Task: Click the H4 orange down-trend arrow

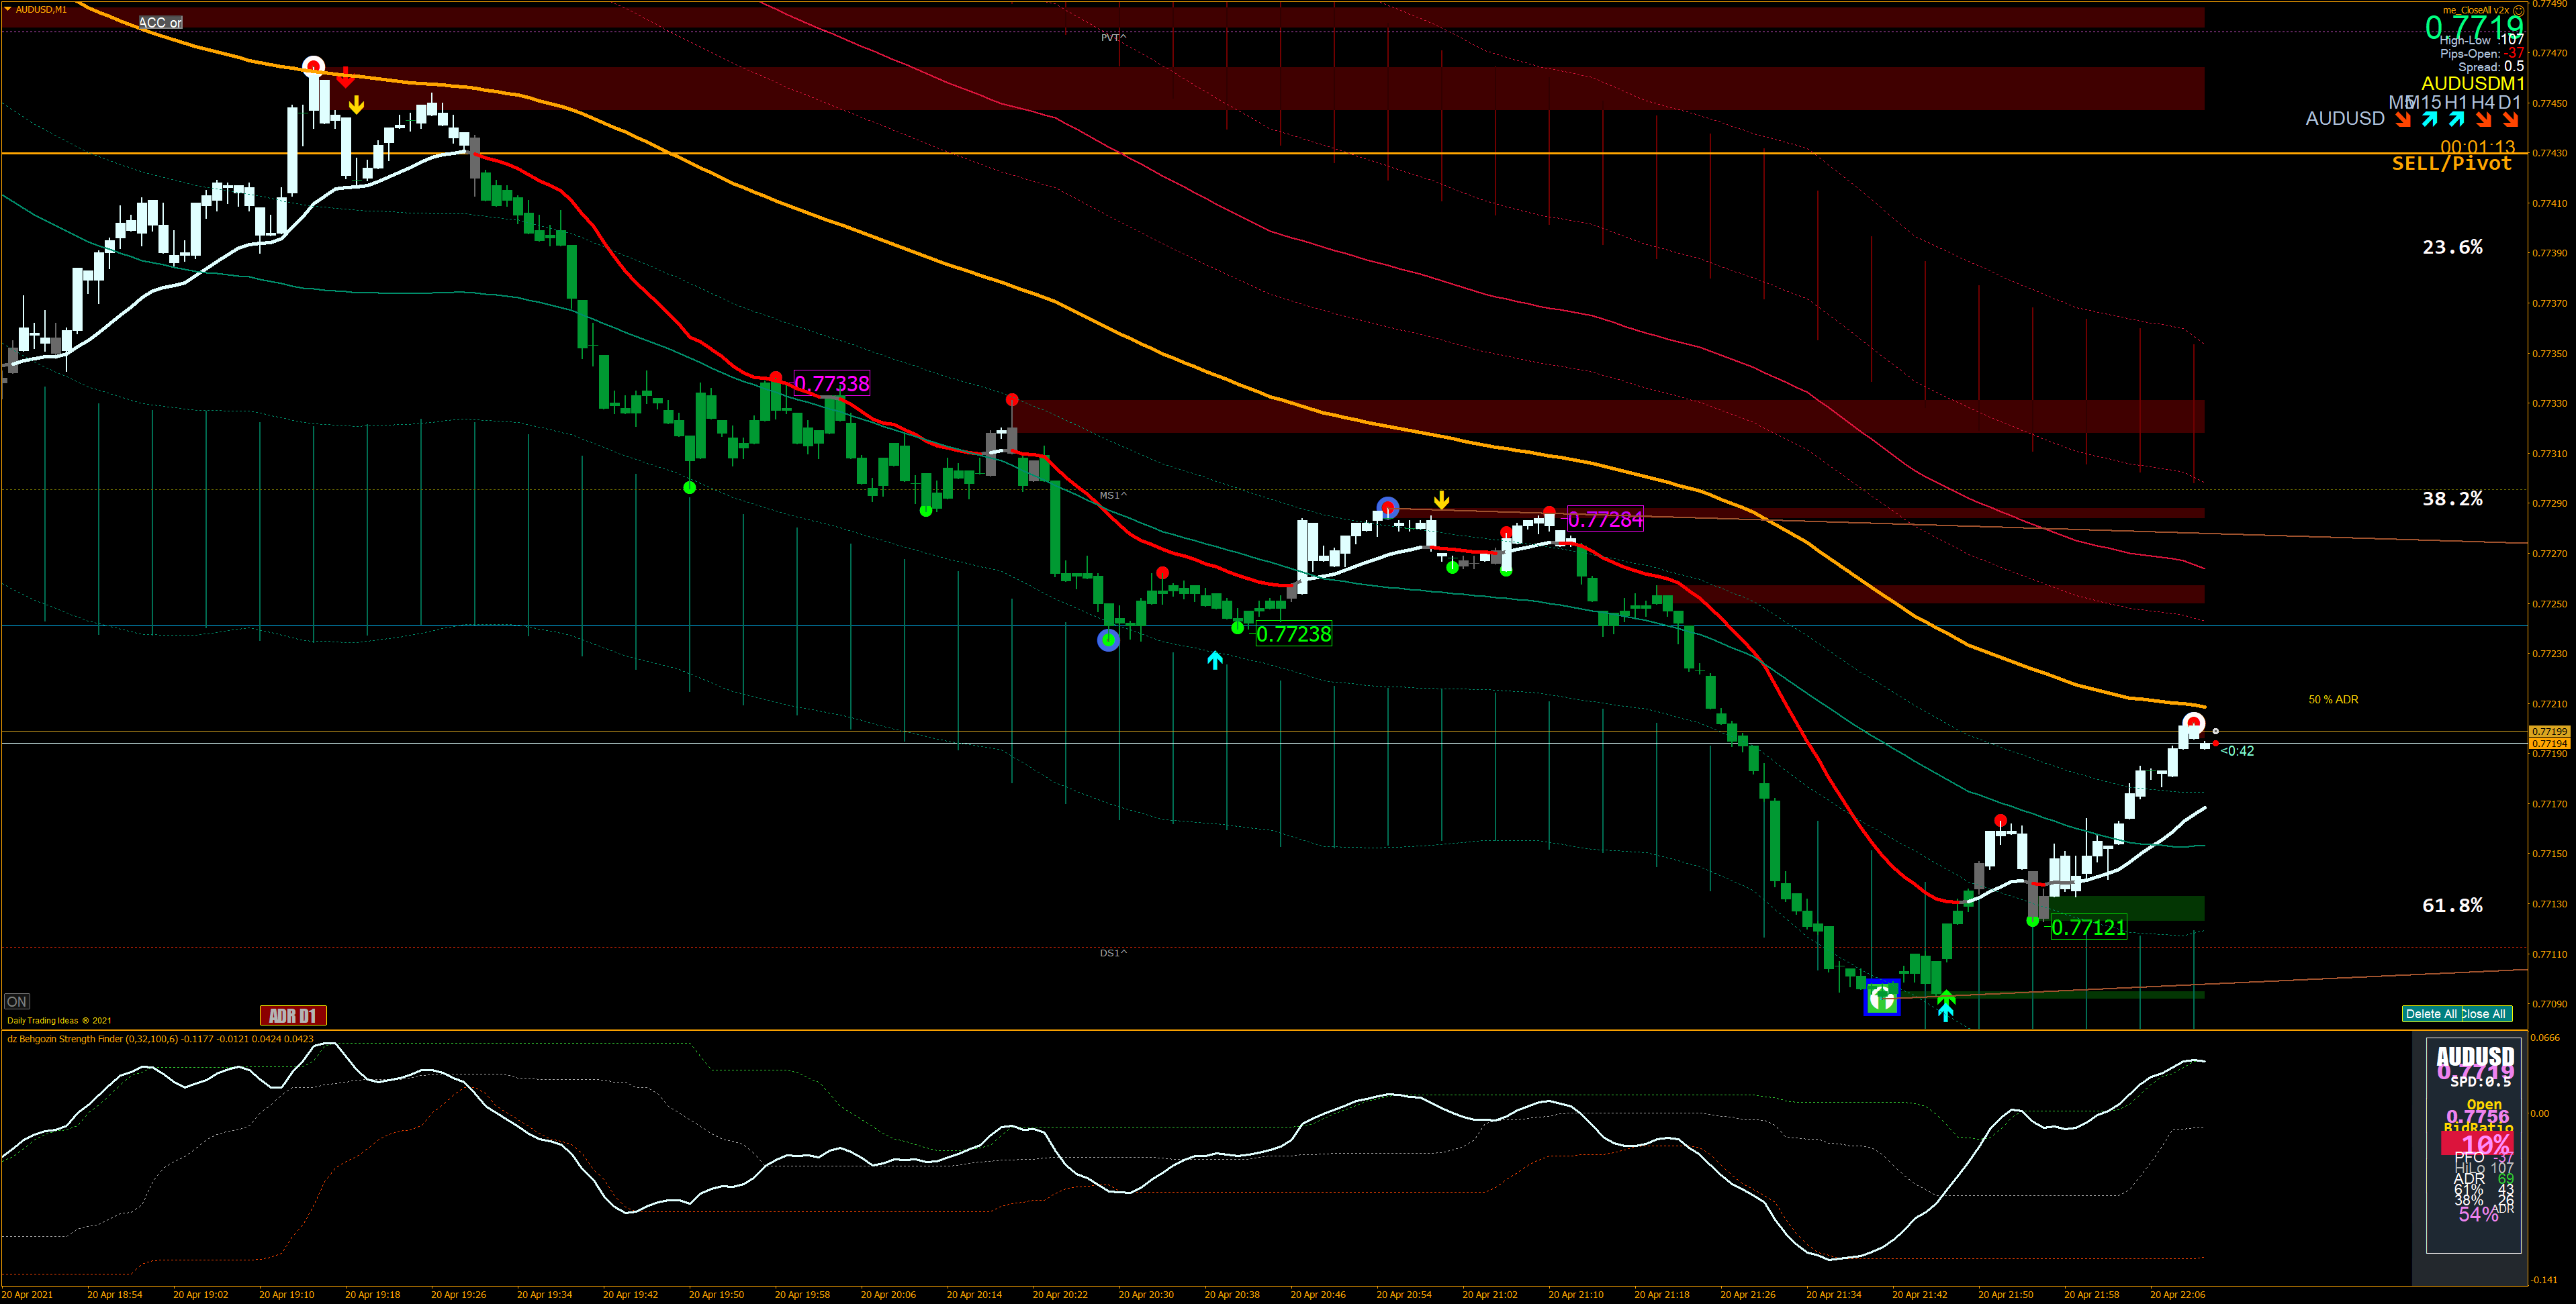Action: pos(2484,120)
